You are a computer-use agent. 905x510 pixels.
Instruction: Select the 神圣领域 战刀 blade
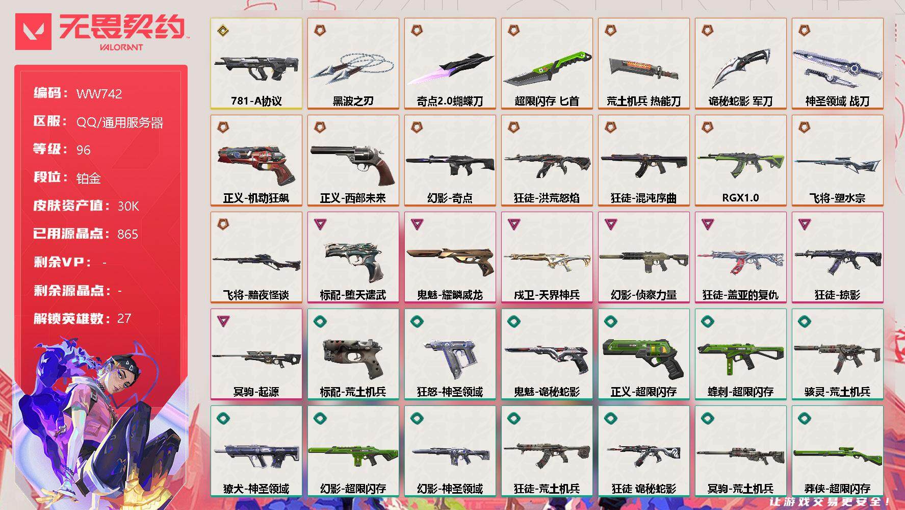837,64
